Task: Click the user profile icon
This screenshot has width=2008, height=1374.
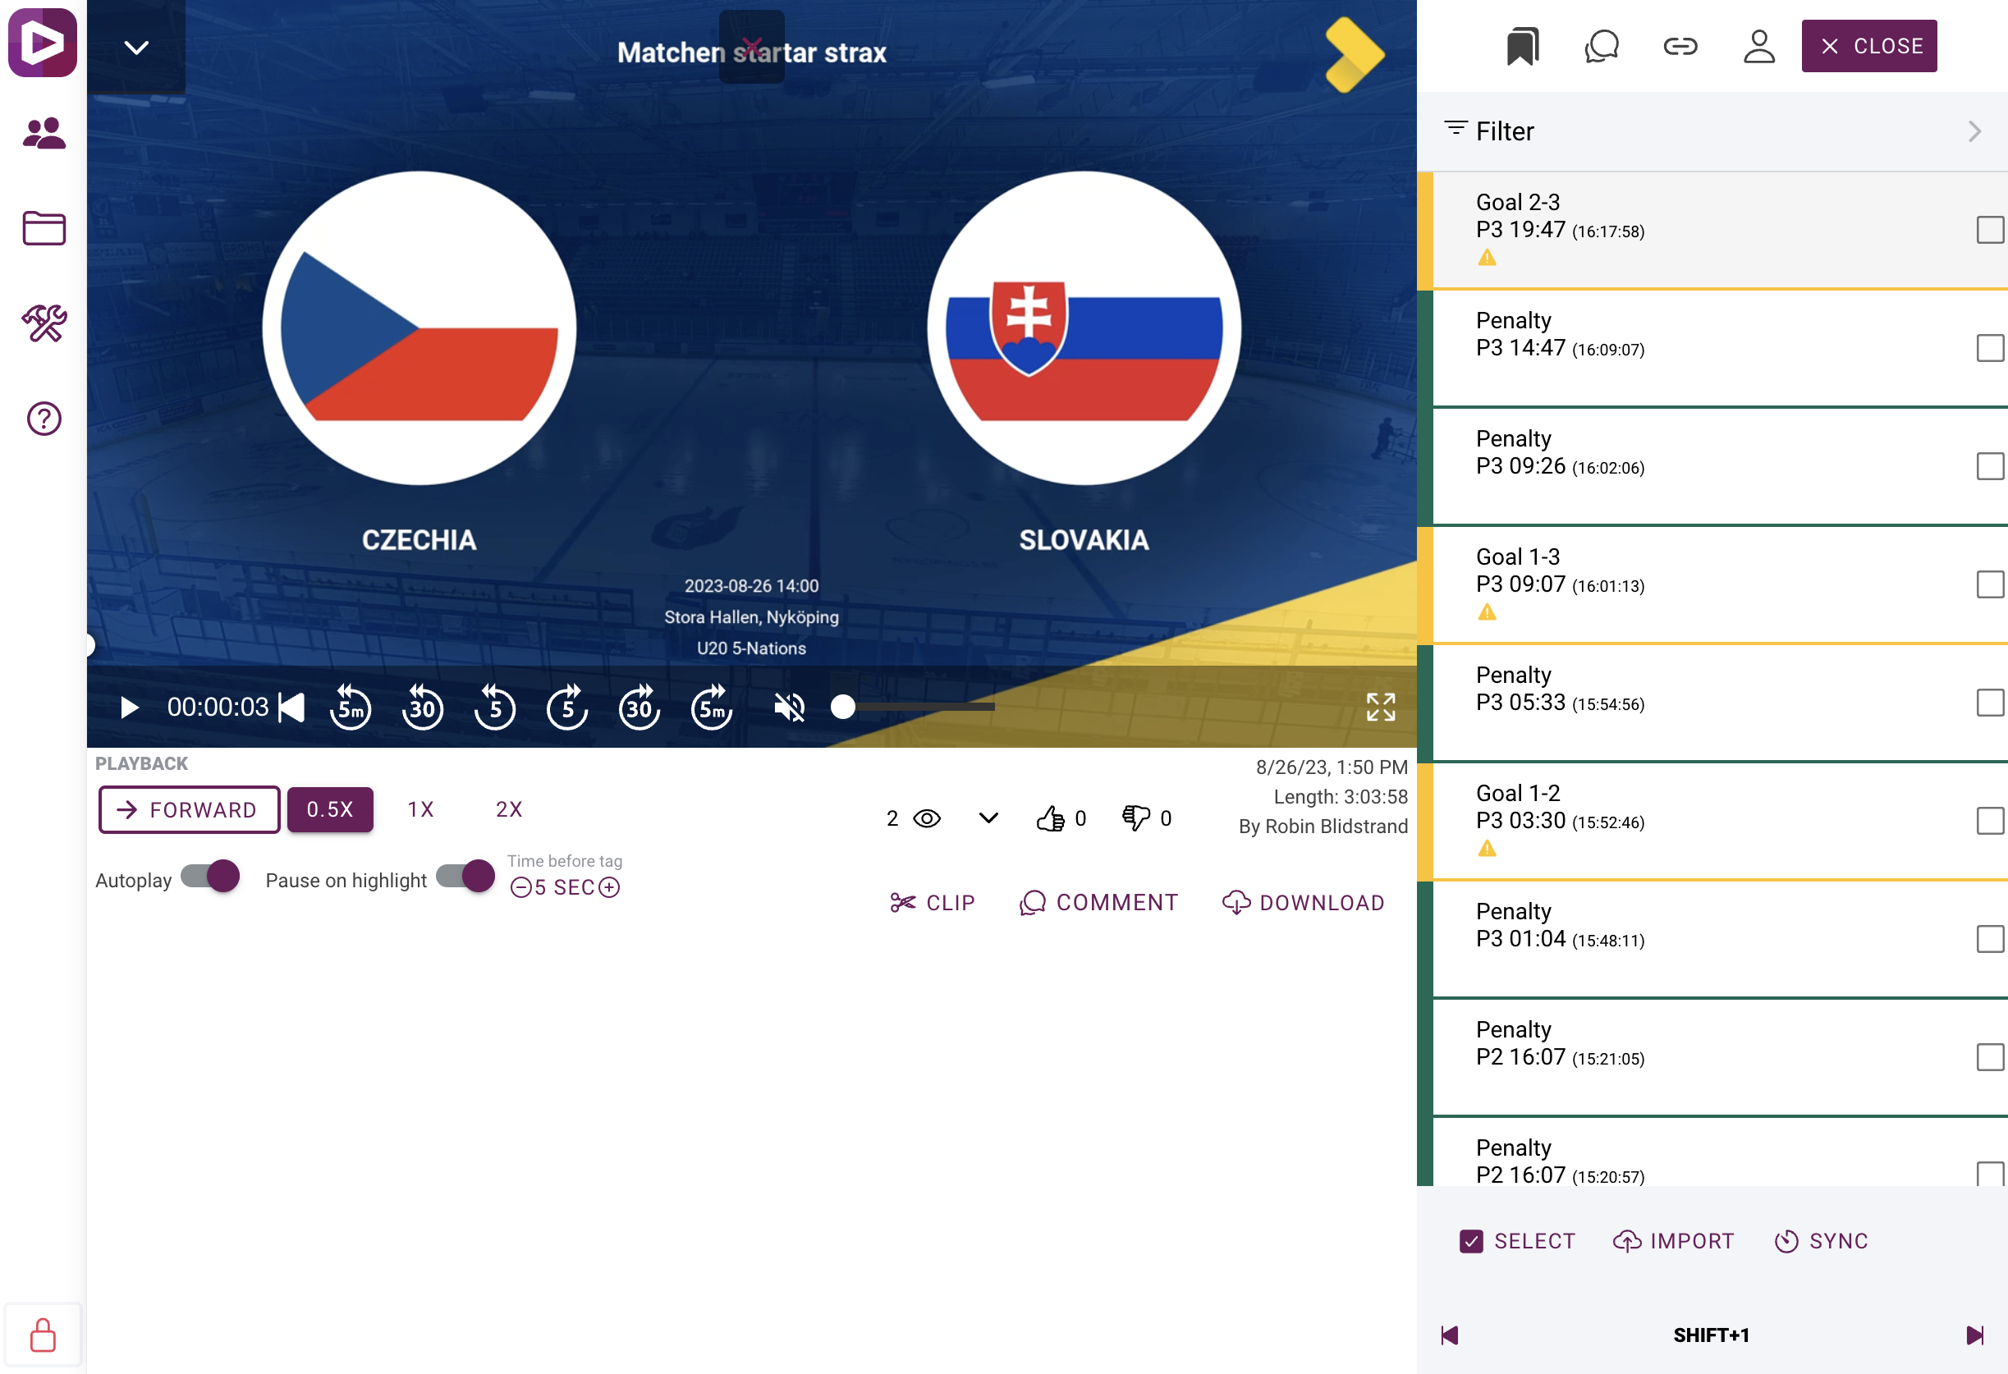Action: 1759,46
